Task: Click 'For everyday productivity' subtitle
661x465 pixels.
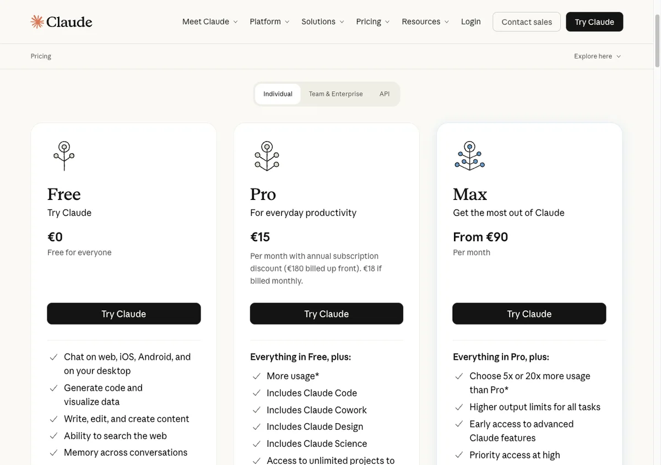Action: tap(303, 213)
